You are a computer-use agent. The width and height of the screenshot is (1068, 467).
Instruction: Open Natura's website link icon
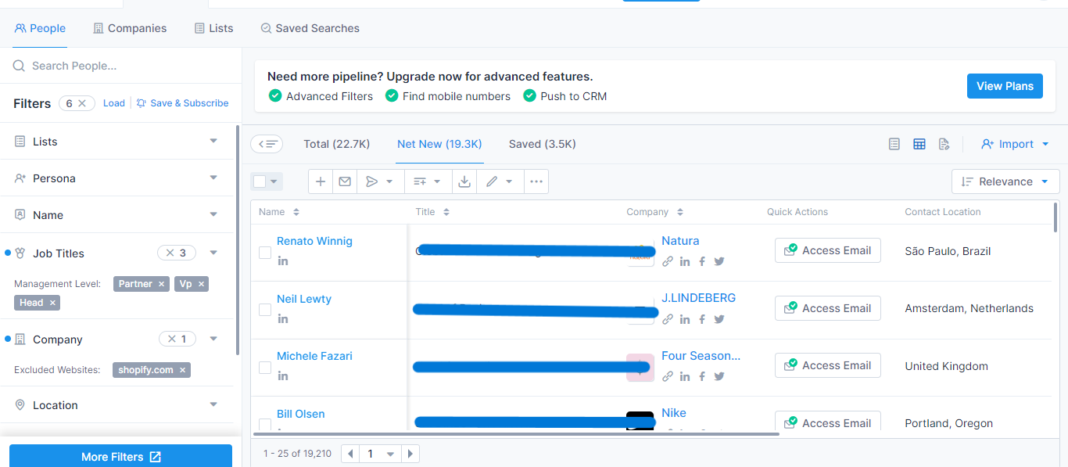[x=668, y=261]
